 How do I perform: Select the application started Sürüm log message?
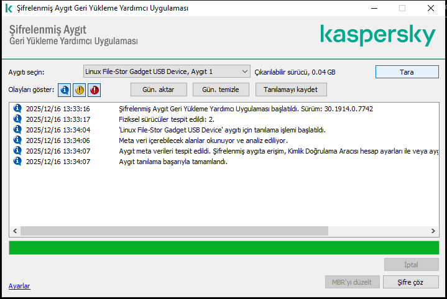coord(246,109)
